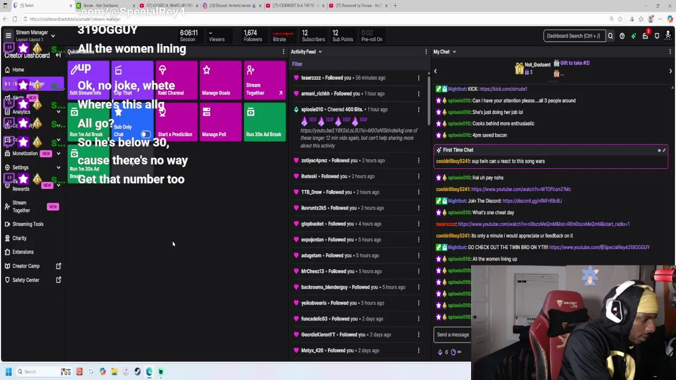
Task: Click the dashboard search magnifier button
Action: 610,36
